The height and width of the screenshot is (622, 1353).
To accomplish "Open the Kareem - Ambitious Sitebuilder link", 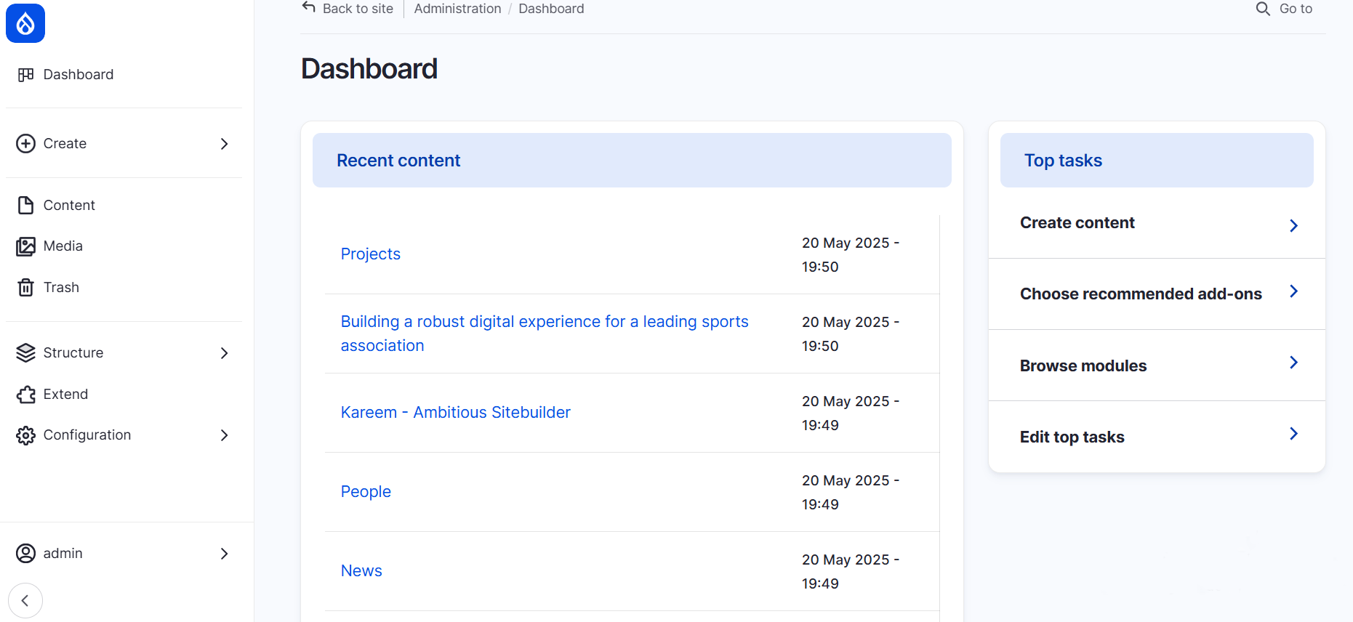I will 456,413.
